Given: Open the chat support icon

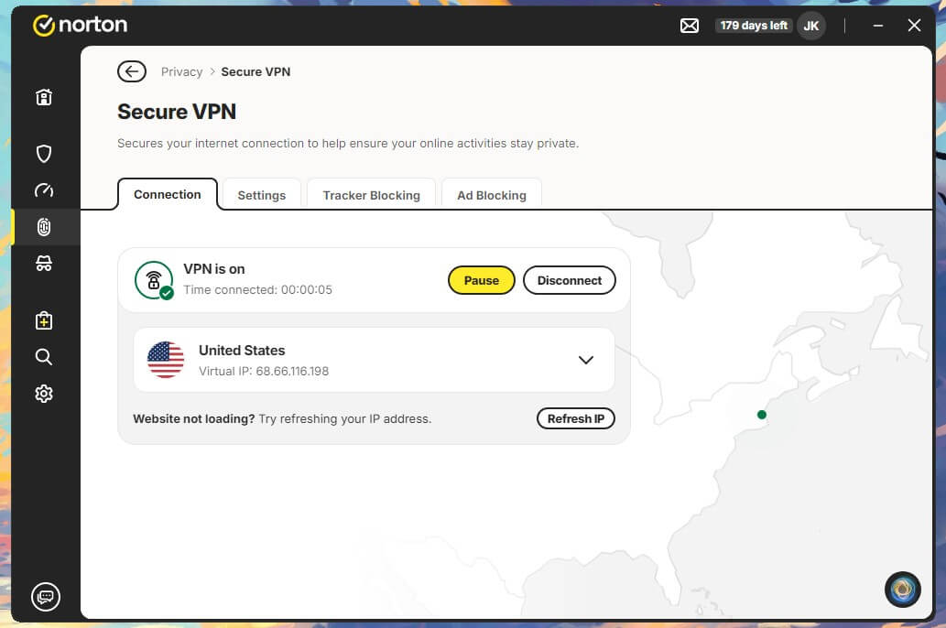Looking at the screenshot, I should point(45,597).
